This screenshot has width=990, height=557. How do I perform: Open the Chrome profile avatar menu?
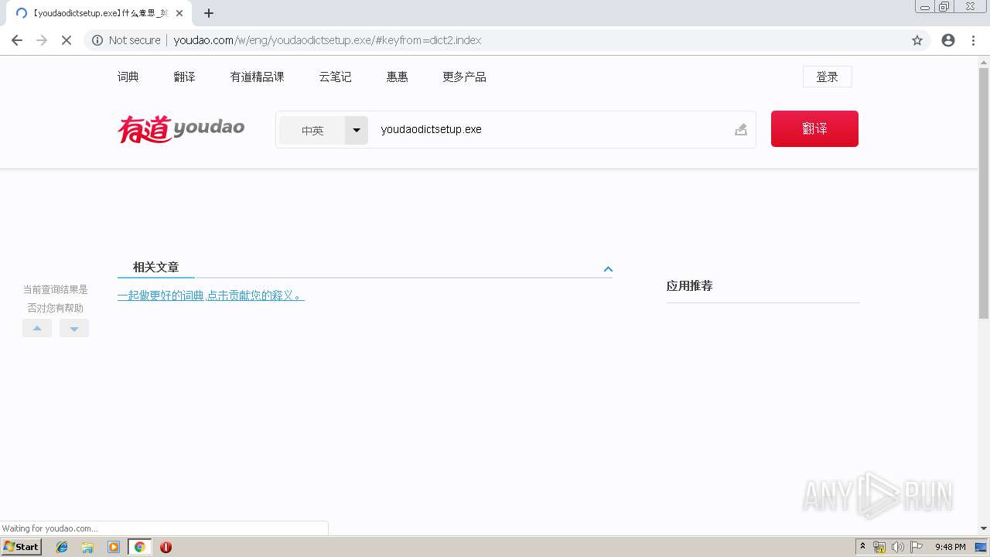(948, 40)
